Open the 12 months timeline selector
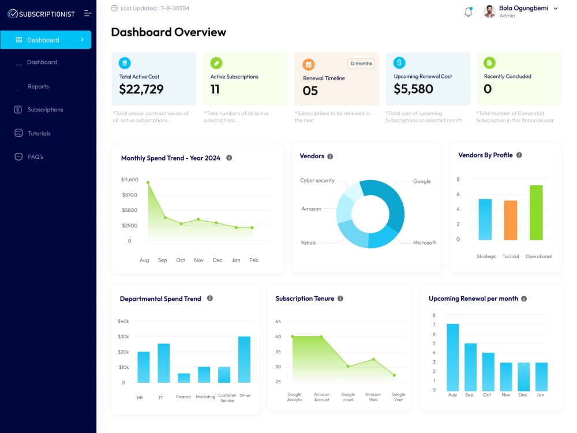577x433 pixels. click(361, 64)
